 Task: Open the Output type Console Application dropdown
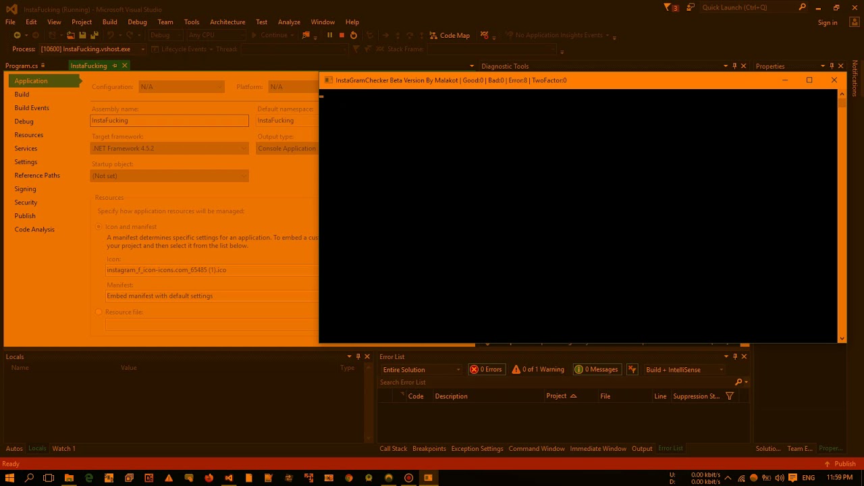click(x=287, y=148)
